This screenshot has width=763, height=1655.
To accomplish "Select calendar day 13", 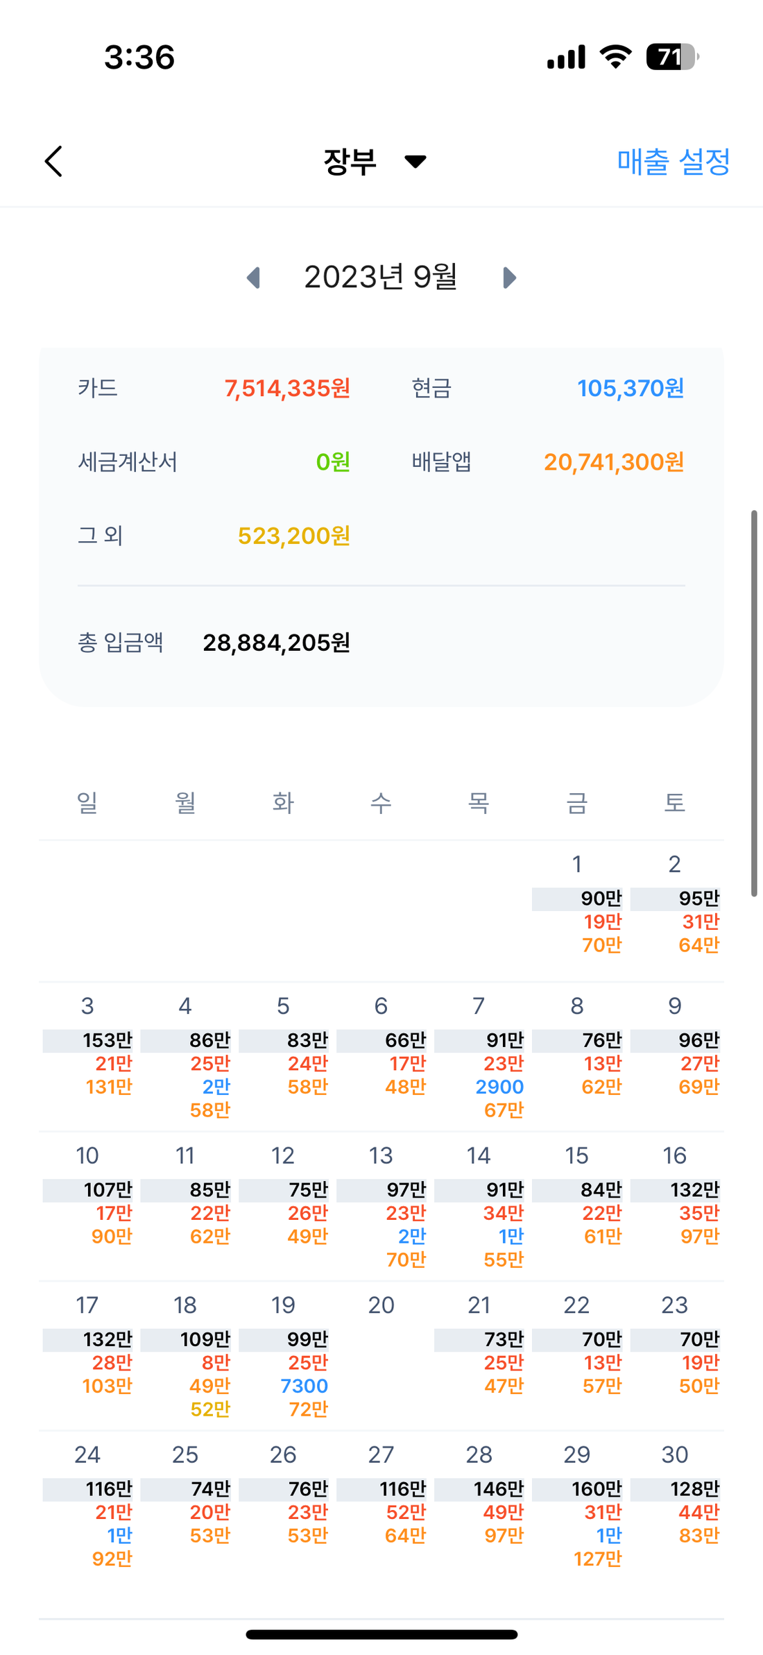I will point(381,1155).
